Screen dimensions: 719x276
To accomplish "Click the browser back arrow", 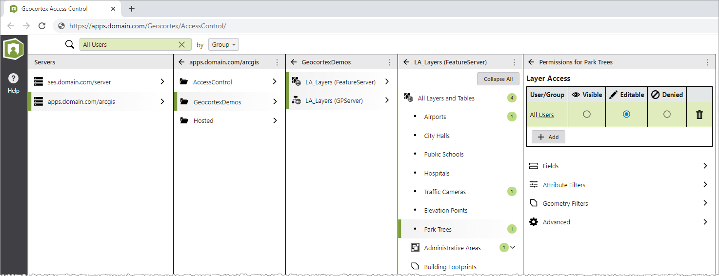I will tap(11, 26).
